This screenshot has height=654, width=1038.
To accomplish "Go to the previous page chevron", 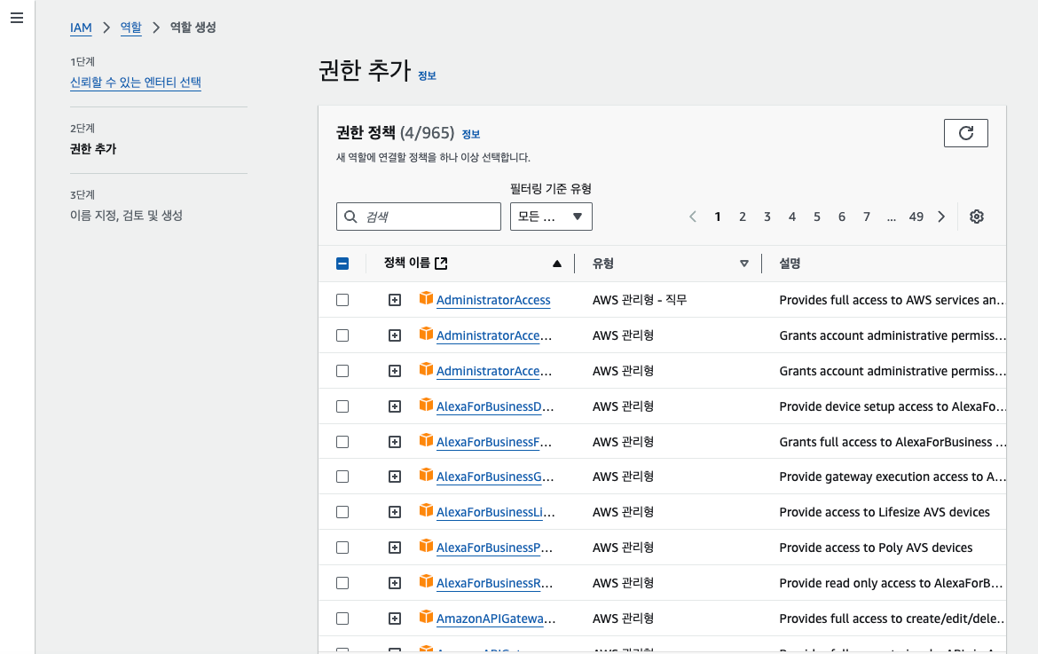I will [692, 217].
